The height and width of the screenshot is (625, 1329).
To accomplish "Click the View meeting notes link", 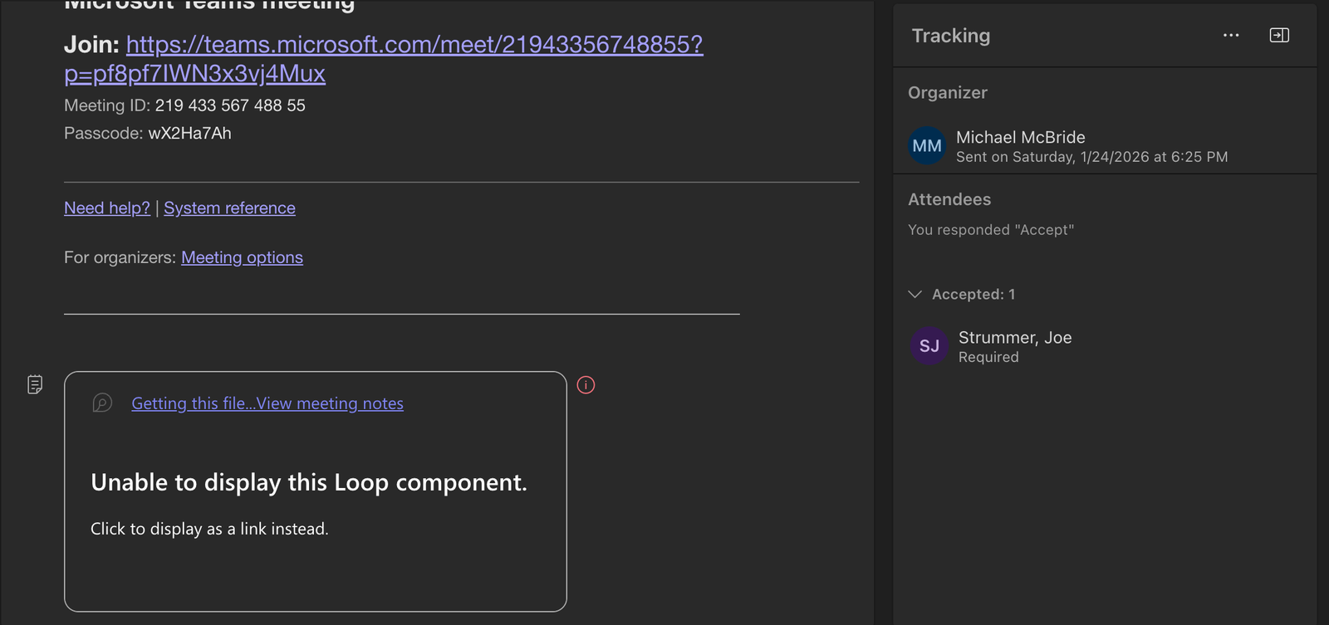I will (x=267, y=403).
